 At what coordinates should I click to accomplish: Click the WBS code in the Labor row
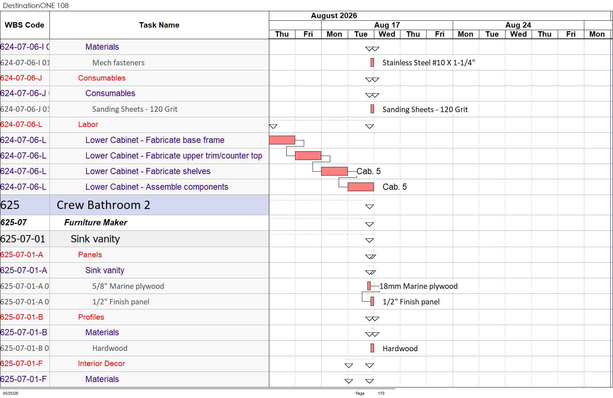pyautogui.click(x=21, y=124)
